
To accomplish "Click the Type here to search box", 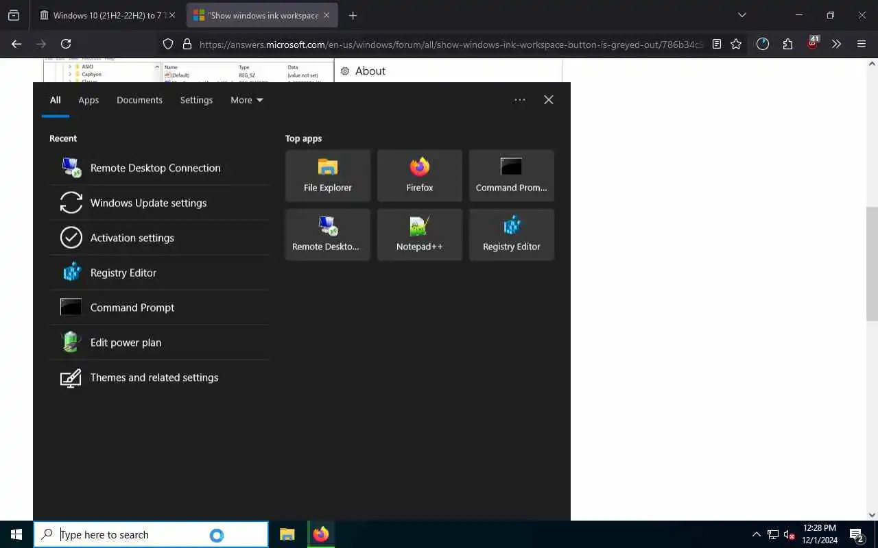I will click(151, 534).
